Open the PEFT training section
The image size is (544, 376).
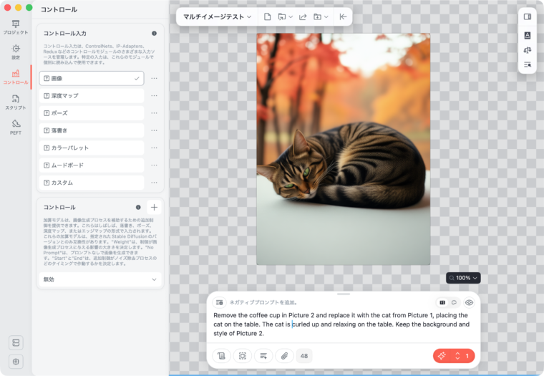[15, 127]
